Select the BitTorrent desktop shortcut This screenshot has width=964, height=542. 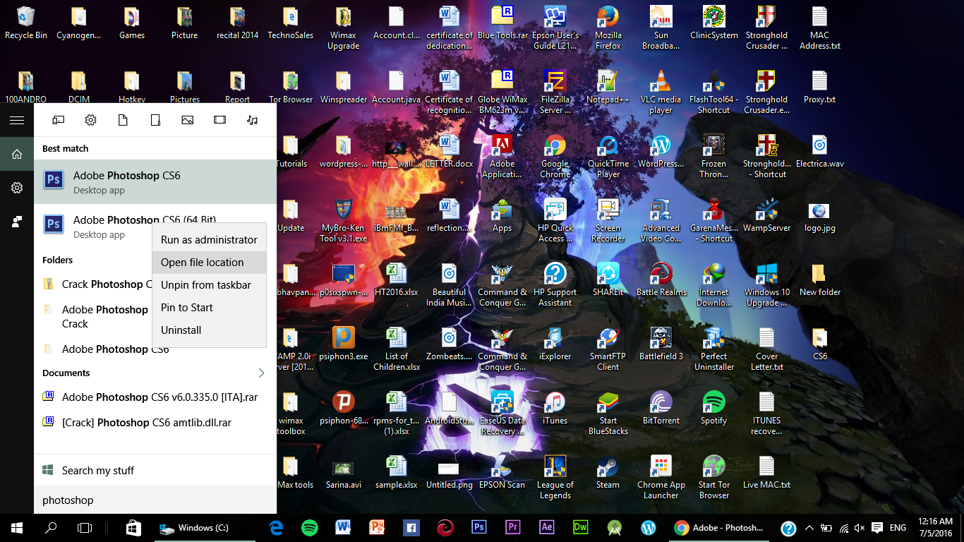661,409
